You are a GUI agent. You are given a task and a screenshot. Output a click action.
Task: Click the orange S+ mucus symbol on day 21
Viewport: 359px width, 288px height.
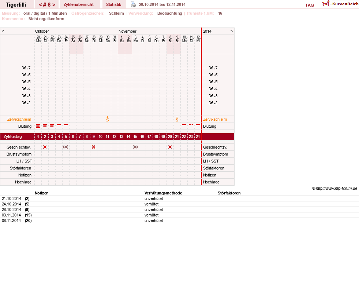coord(177,119)
